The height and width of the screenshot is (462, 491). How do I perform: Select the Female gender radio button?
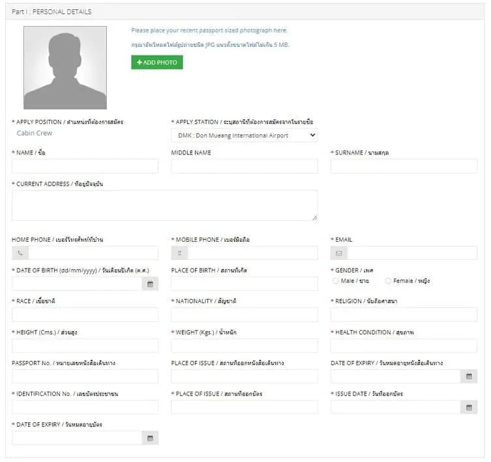pyautogui.click(x=389, y=281)
